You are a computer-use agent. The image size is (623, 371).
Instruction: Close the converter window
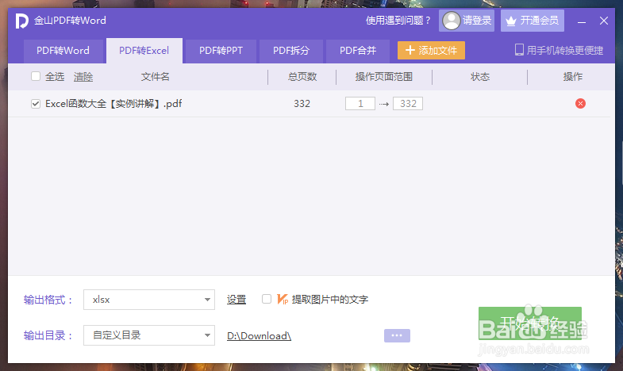(603, 21)
